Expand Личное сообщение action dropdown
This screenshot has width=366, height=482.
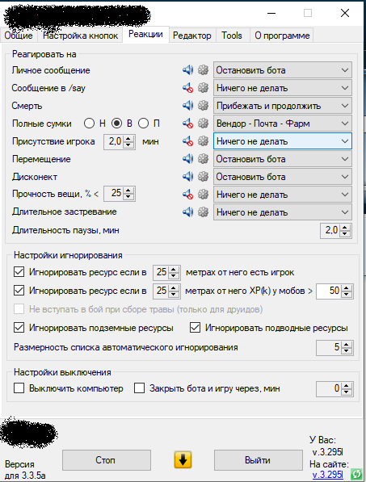(283, 70)
